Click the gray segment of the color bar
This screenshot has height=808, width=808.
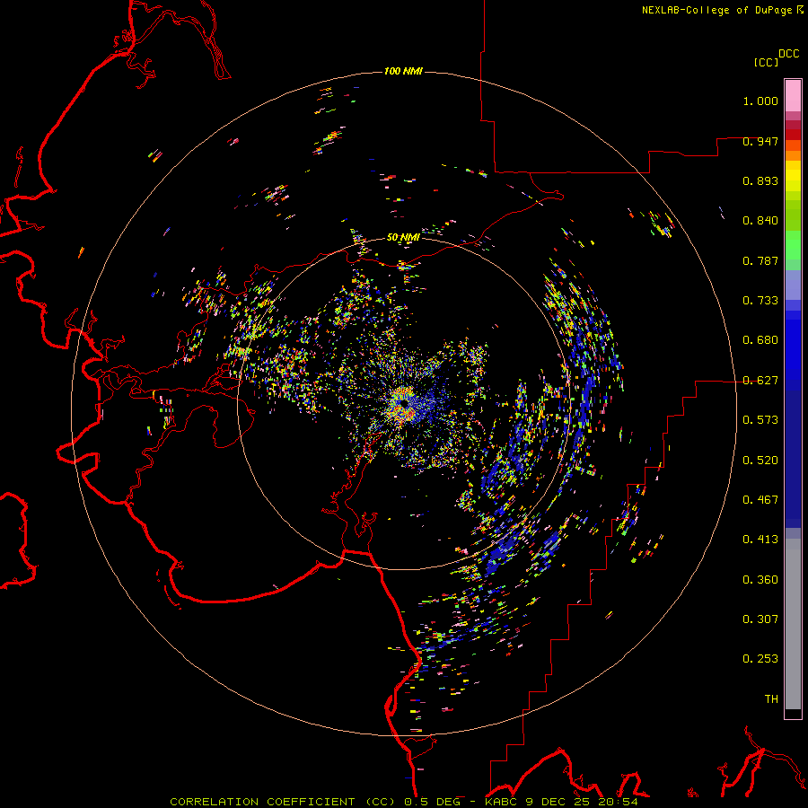tap(793, 624)
